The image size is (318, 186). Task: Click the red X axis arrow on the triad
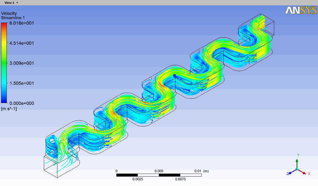pos(304,173)
